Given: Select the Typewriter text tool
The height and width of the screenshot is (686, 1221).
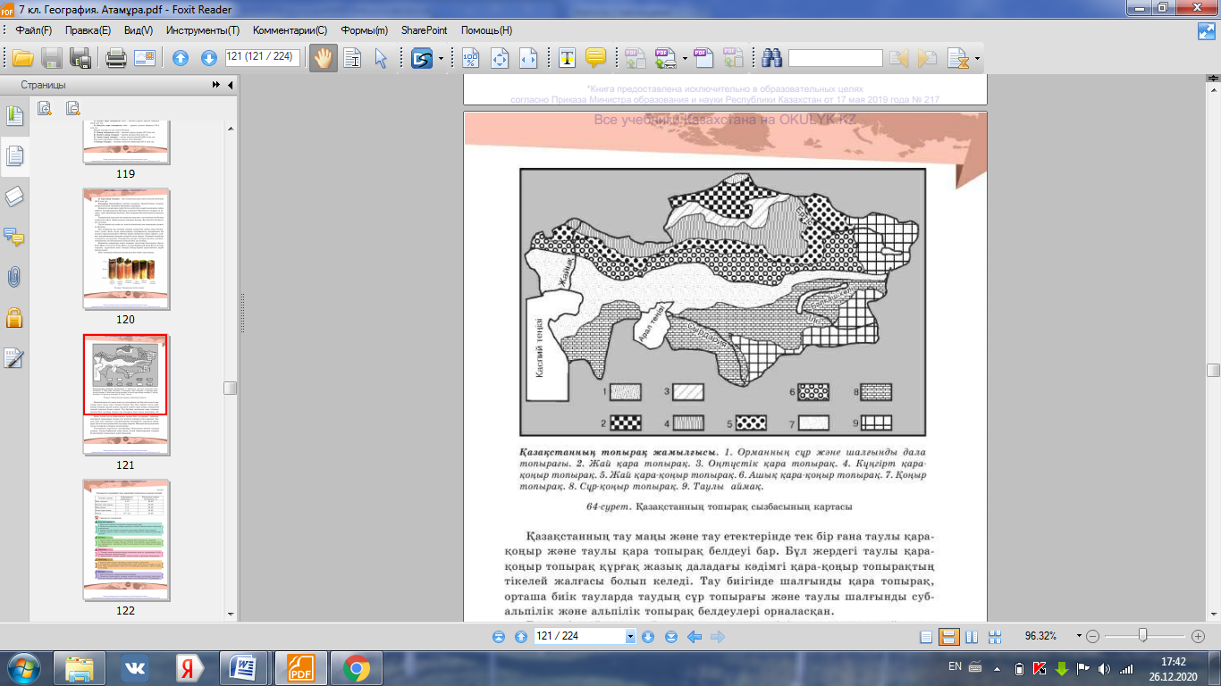Looking at the screenshot, I should click(567, 58).
